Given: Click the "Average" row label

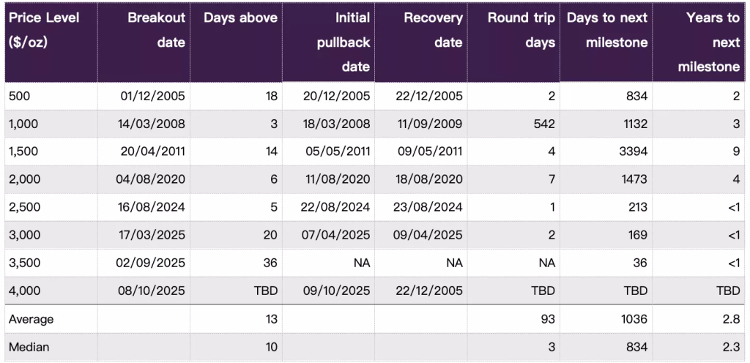Looking at the screenshot, I should tap(31, 319).
